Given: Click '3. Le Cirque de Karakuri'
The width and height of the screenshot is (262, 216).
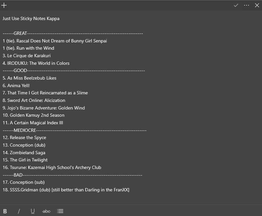Looking at the screenshot, I should (27, 56).
